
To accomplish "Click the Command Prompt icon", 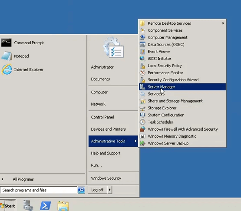I will [7, 43].
